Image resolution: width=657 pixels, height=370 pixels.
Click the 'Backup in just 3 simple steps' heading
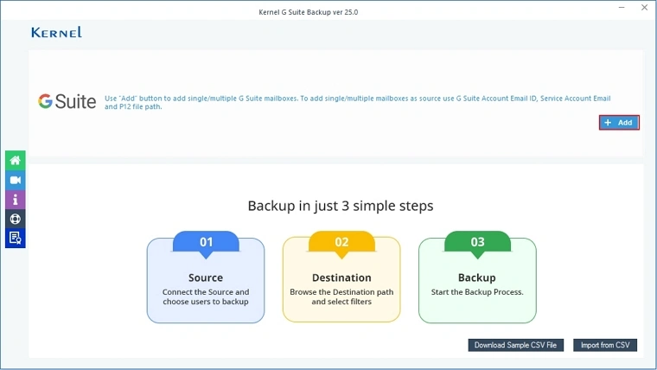click(341, 206)
